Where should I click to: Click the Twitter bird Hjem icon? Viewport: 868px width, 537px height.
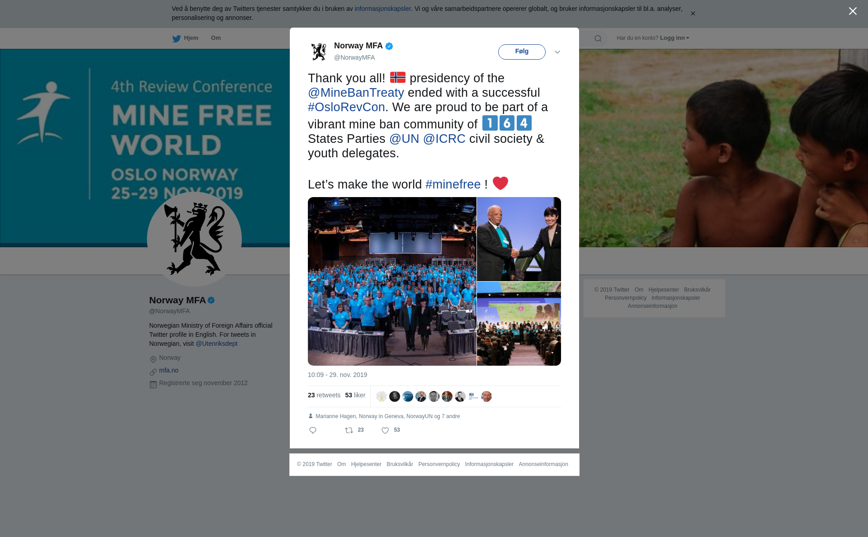(x=176, y=38)
